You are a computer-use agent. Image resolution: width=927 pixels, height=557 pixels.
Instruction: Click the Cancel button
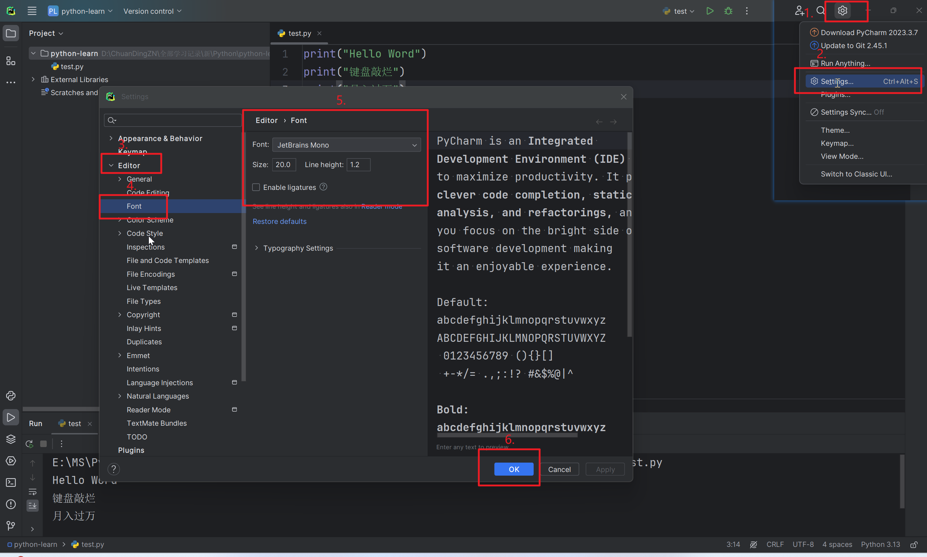(x=559, y=469)
